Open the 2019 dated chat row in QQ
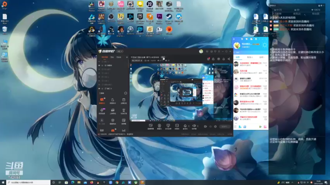 [x=250, y=79]
